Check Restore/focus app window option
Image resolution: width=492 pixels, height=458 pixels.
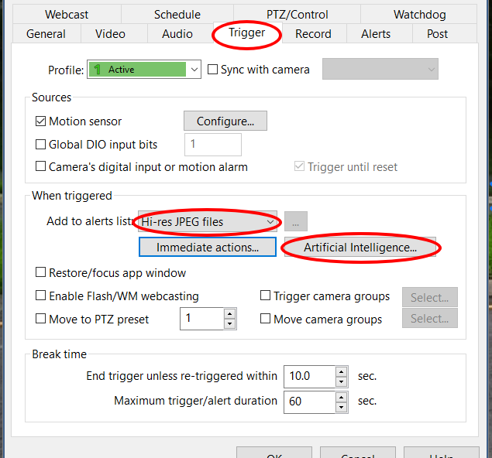40,272
